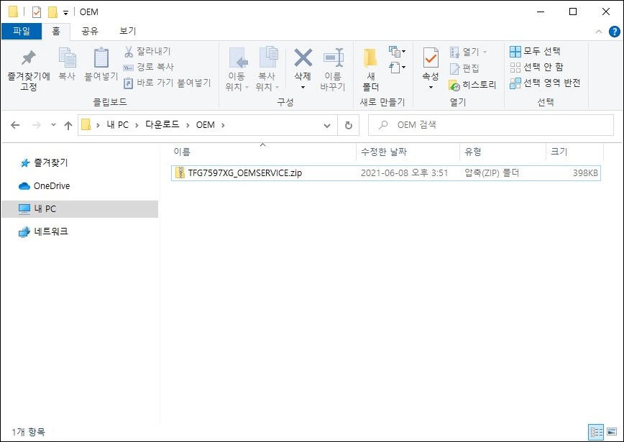The image size is (624, 442).
Task: Select TFG7597XG_OEMSERVICE.zip file
Action: [x=385, y=173]
